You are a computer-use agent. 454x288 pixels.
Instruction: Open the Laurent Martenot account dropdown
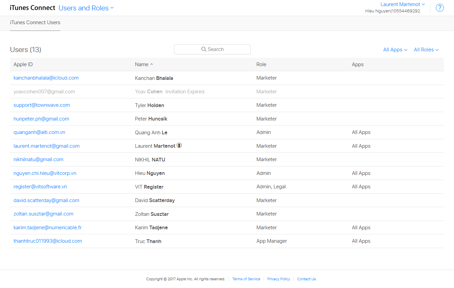[403, 4]
